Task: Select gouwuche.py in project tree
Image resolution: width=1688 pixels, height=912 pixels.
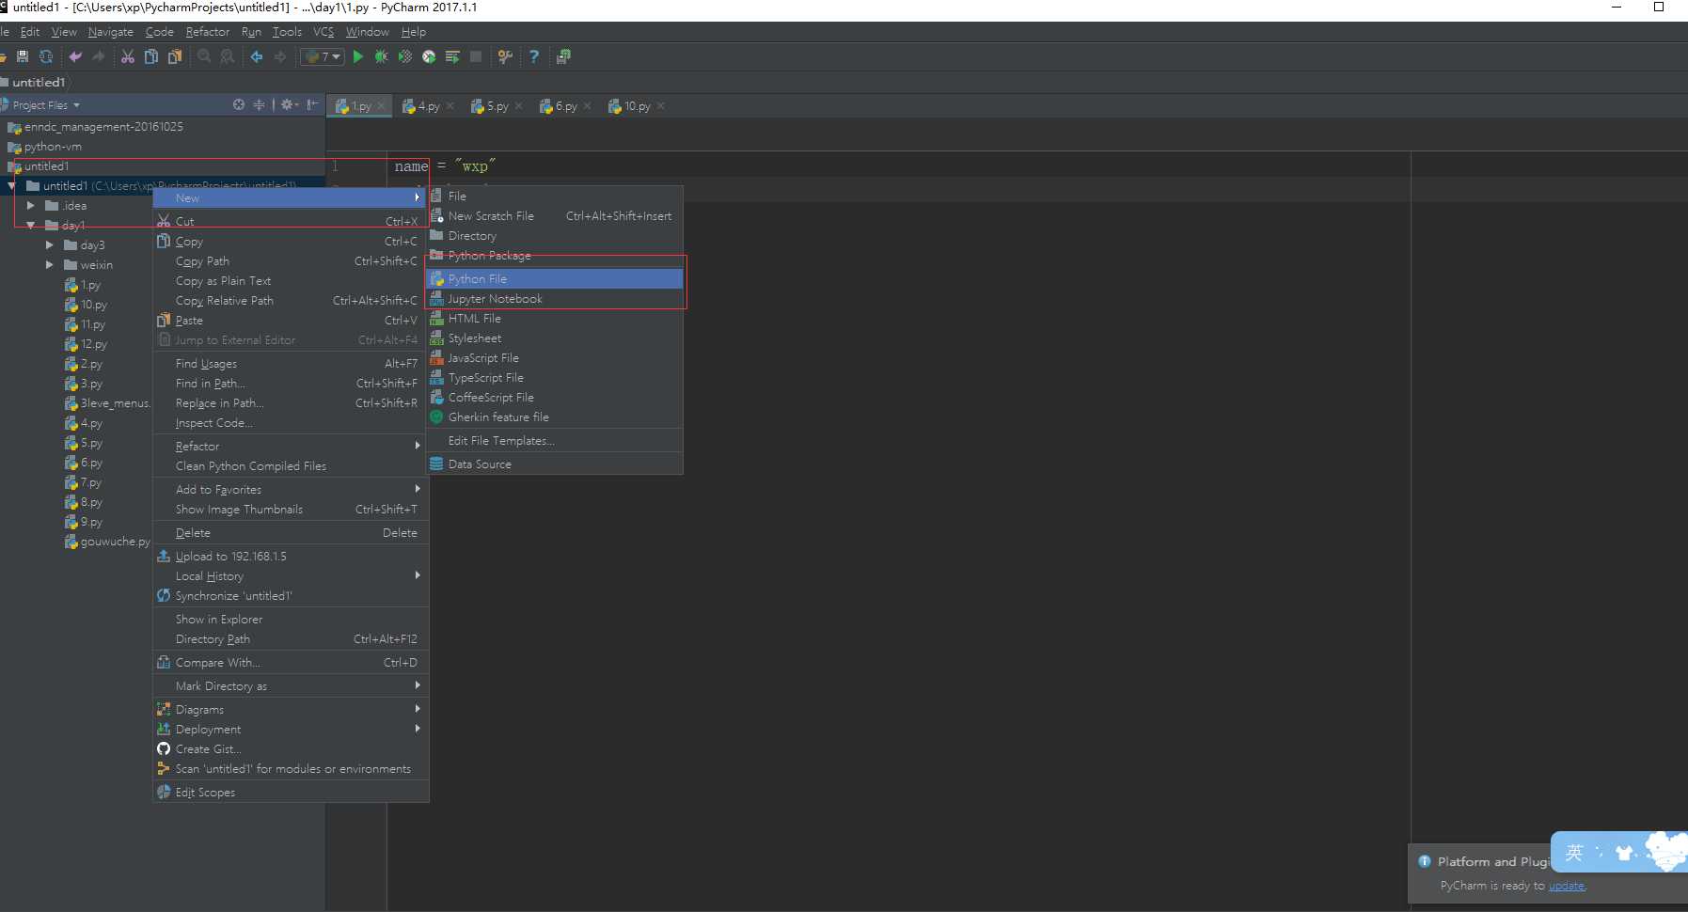Action: click(115, 542)
